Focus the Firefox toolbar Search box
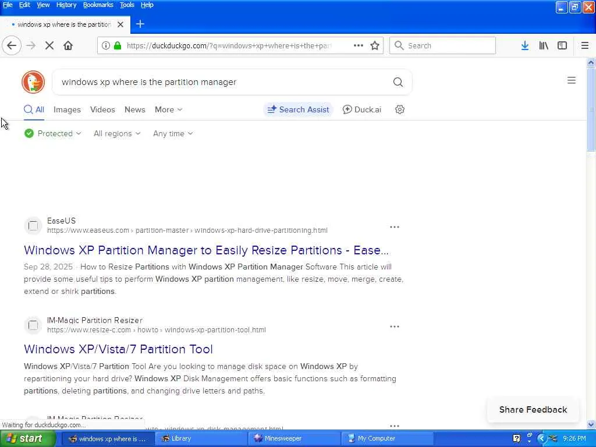 pos(442,45)
